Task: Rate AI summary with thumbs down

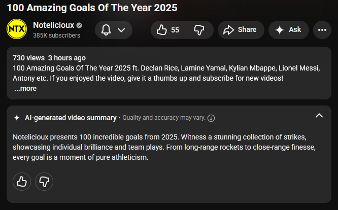Action: (x=44, y=181)
